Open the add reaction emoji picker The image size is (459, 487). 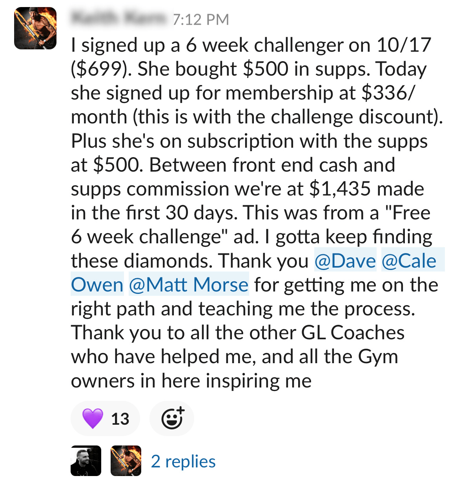[172, 418]
